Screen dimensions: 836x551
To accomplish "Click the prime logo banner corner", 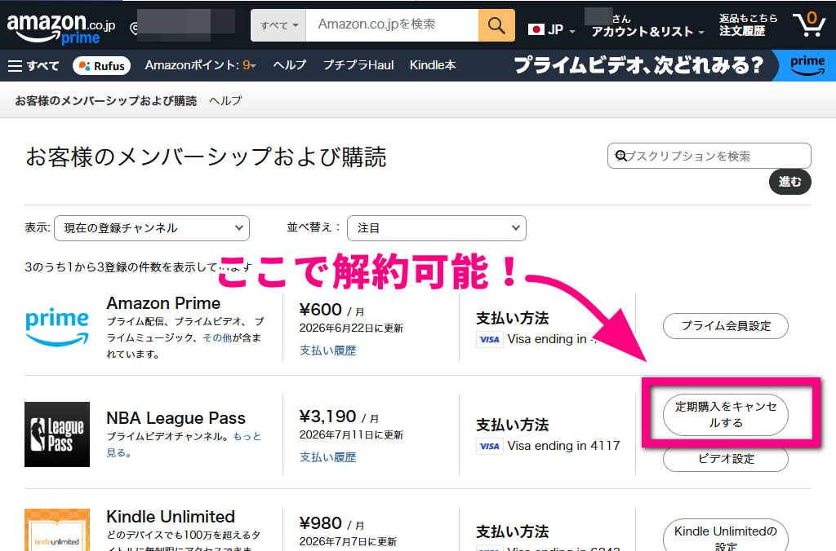I will click(x=807, y=65).
